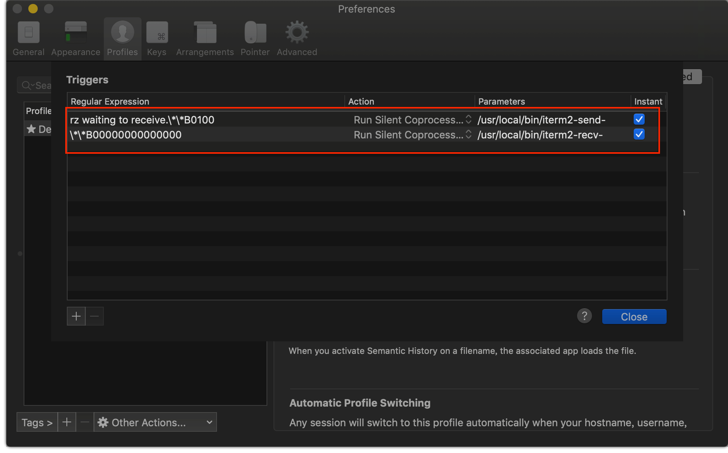
Task: Click the help question mark icon
Action: pyautogui.click(x=584, y=316)
